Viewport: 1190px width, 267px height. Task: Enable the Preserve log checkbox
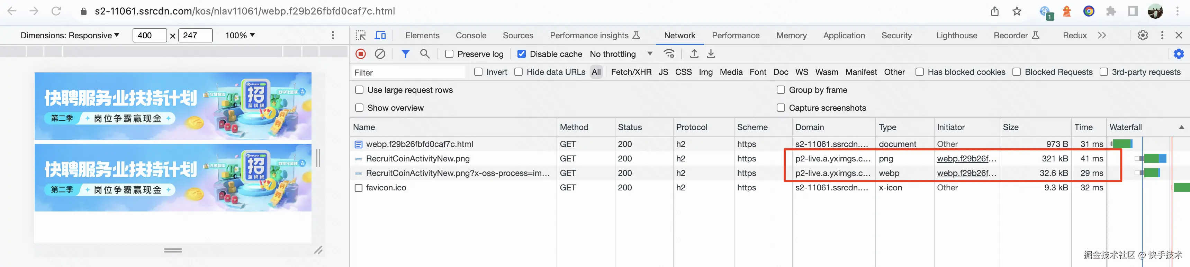coord(449,54)
